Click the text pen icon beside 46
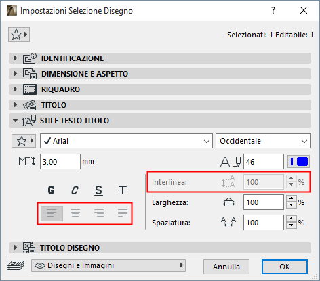Image resolution: width=320 pixels, height=281 pixels. (x=231, y=162)
